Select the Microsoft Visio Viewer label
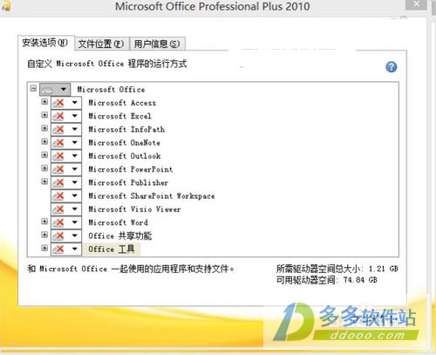Image resolution: width=436 pixels, height=355 pixels. 134,209
